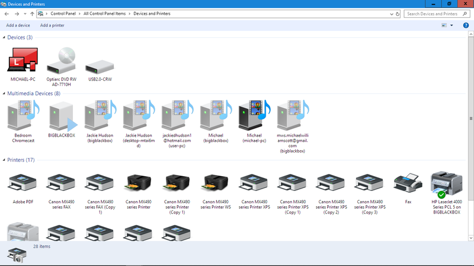Navigate forward with the forward arrow
This screenshot has height=266, width=474.
coord(17,14)
